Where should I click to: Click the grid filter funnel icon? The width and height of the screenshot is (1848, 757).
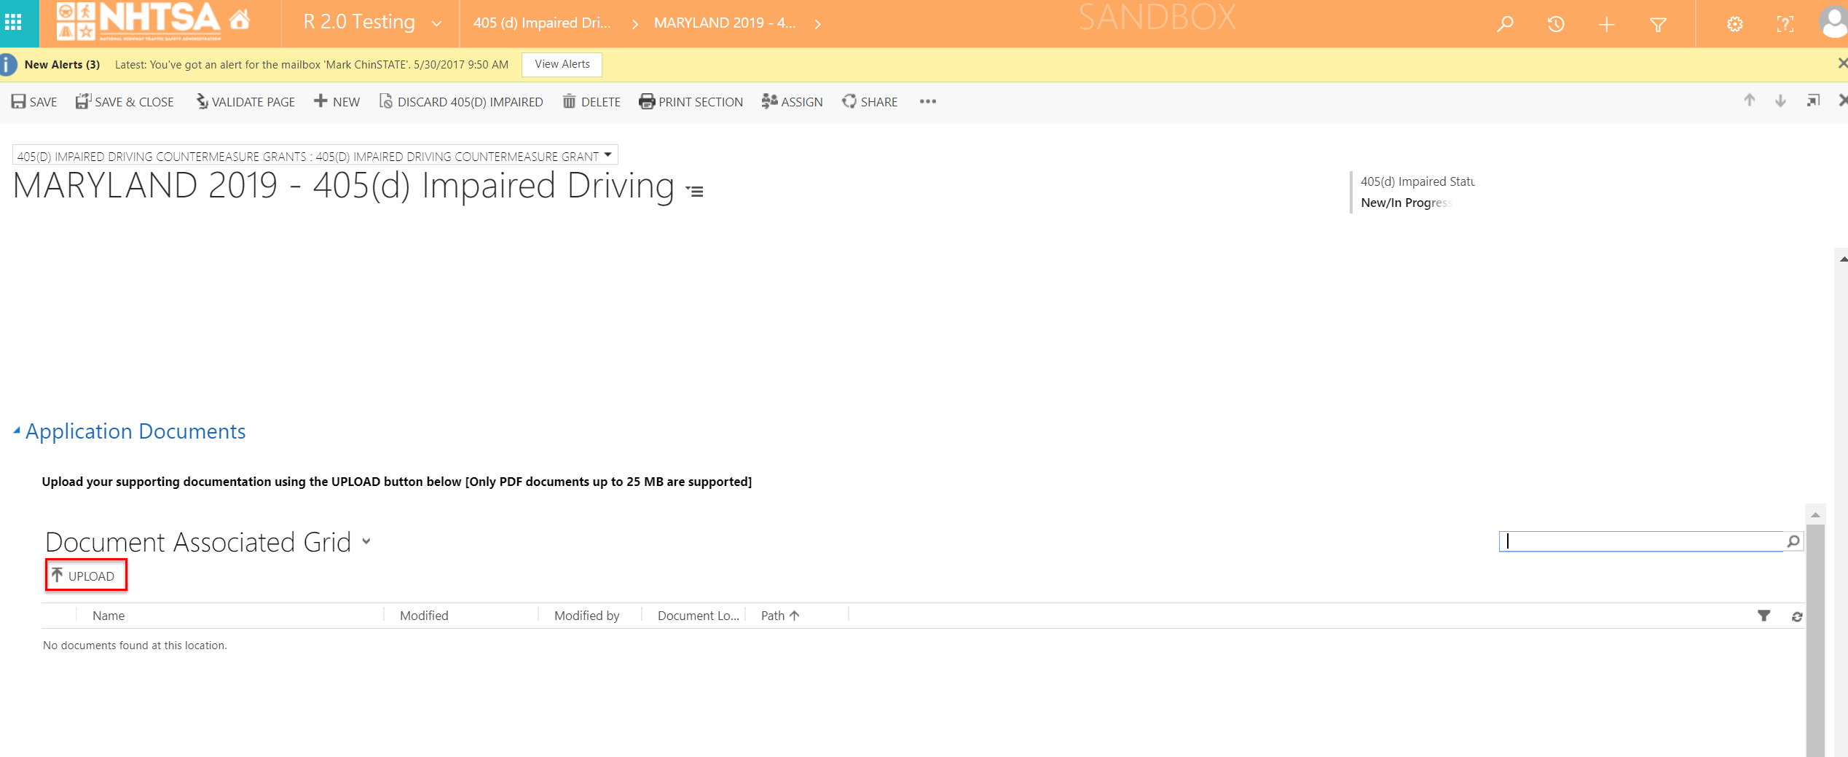click(1764, 616)
